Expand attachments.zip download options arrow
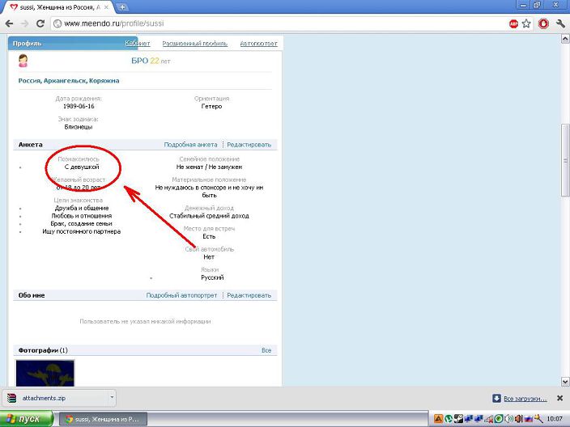 click(112, 398)
